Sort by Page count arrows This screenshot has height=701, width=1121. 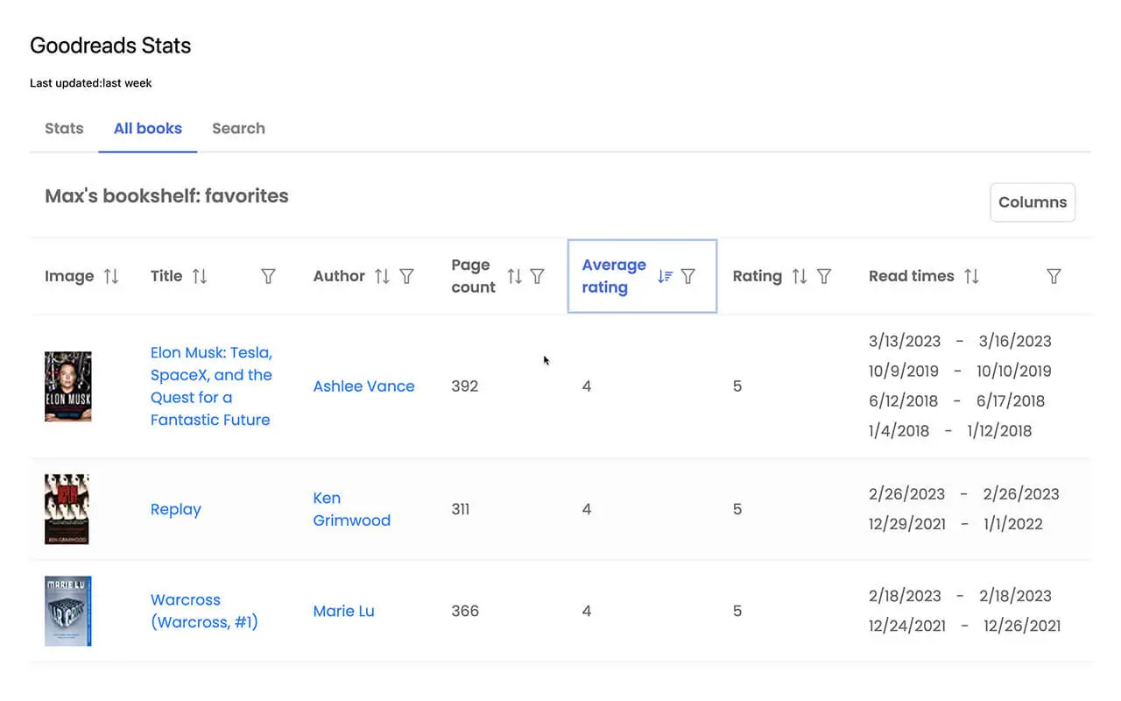click(x=514, y=277)
